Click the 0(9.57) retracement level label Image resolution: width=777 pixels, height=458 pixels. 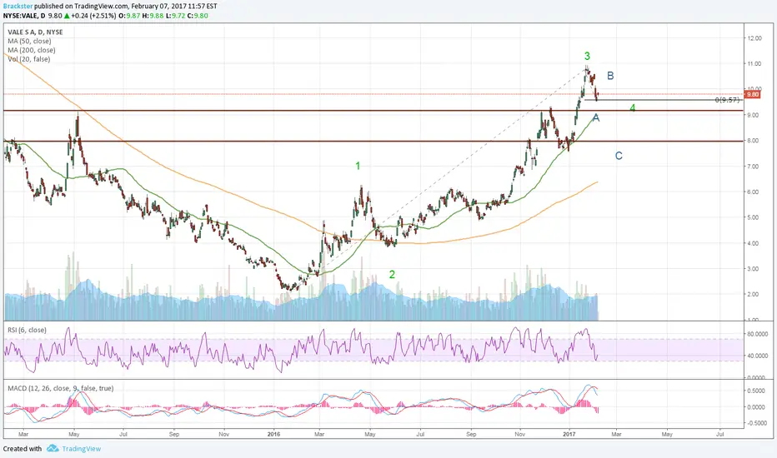pos(727,100)
